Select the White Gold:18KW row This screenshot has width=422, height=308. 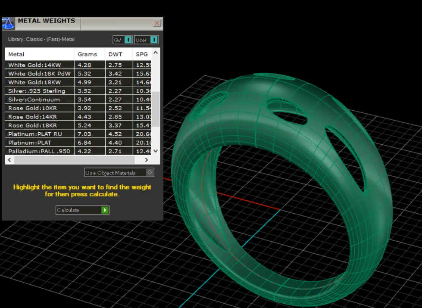coord(78,82)
